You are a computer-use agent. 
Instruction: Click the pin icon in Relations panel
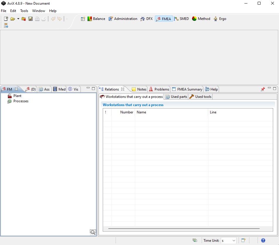pos(263,89)
